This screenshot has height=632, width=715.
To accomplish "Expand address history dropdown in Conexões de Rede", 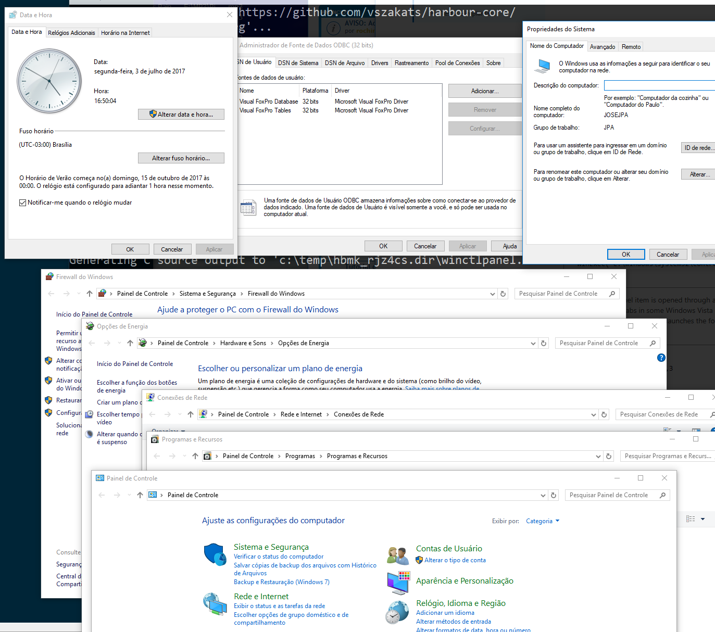I will point(594,414).
